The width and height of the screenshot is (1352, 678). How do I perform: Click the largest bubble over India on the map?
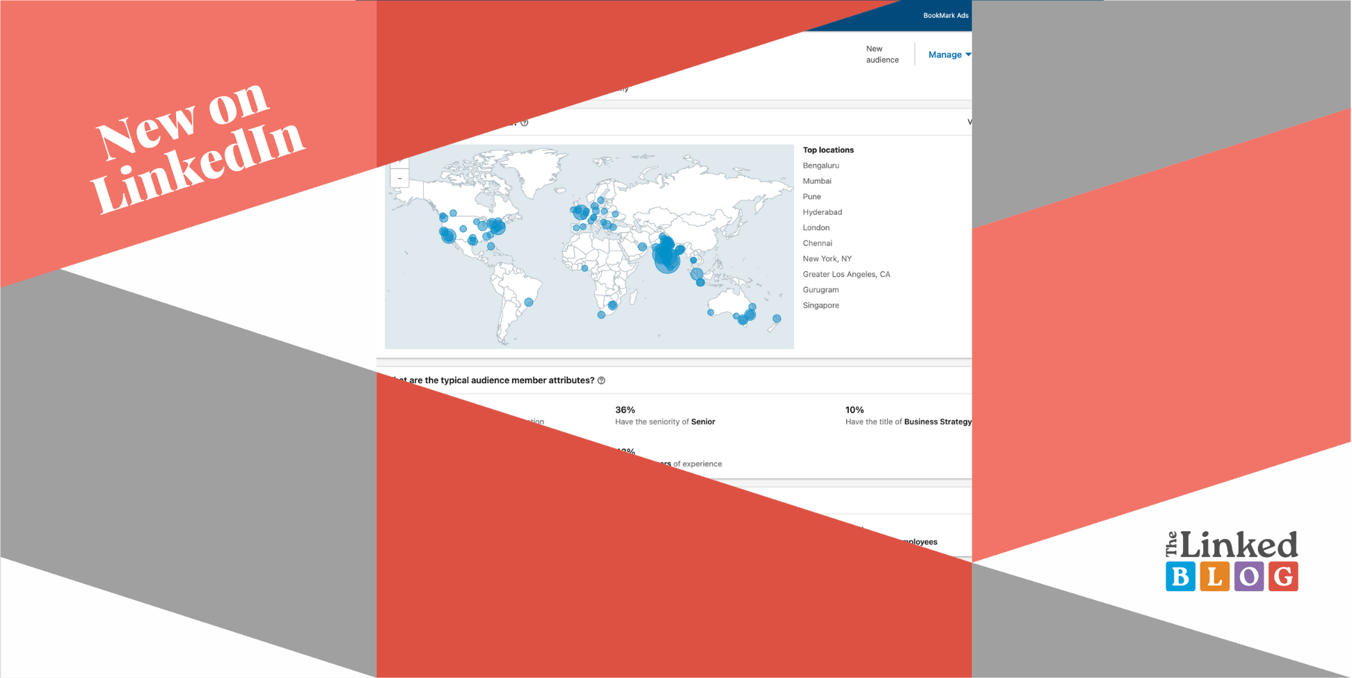point(667,259)
